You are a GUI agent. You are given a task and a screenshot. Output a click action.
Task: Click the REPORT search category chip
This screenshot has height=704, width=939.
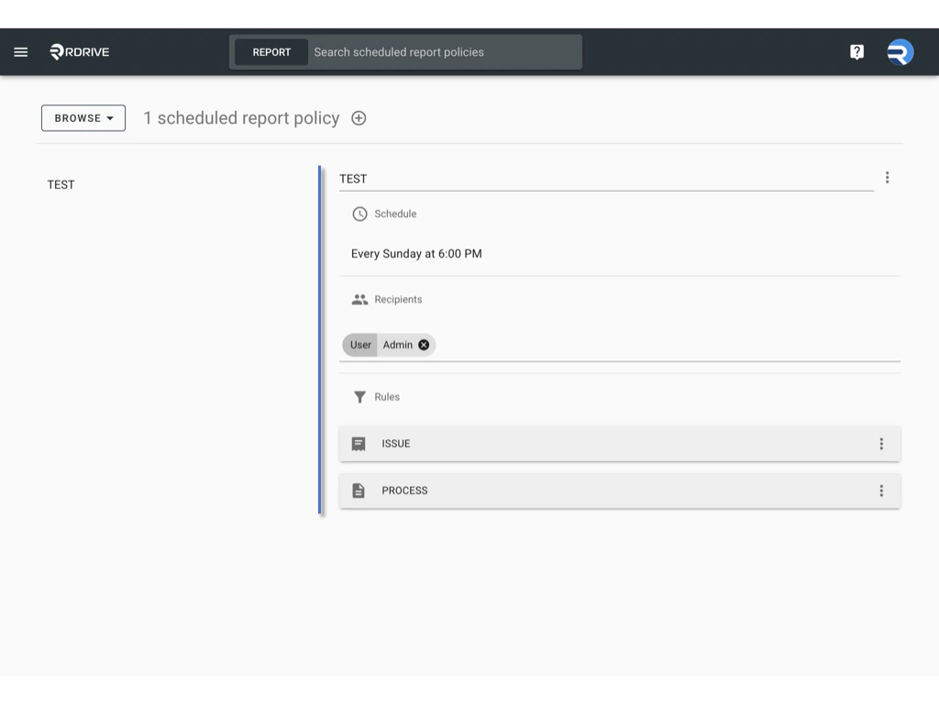pyautogui.click(x=271, y=52)
